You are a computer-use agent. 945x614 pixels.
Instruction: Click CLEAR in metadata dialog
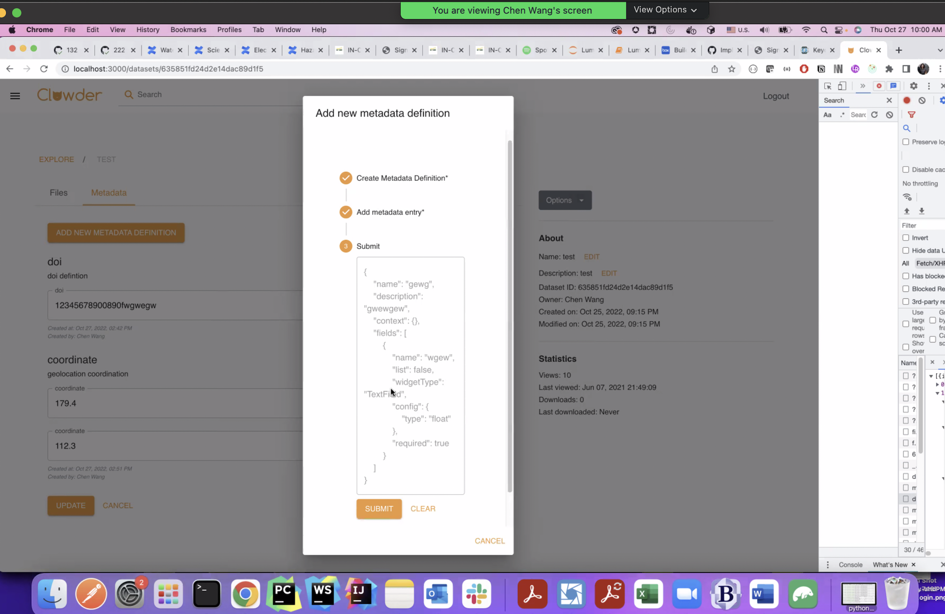click(423, 509)
